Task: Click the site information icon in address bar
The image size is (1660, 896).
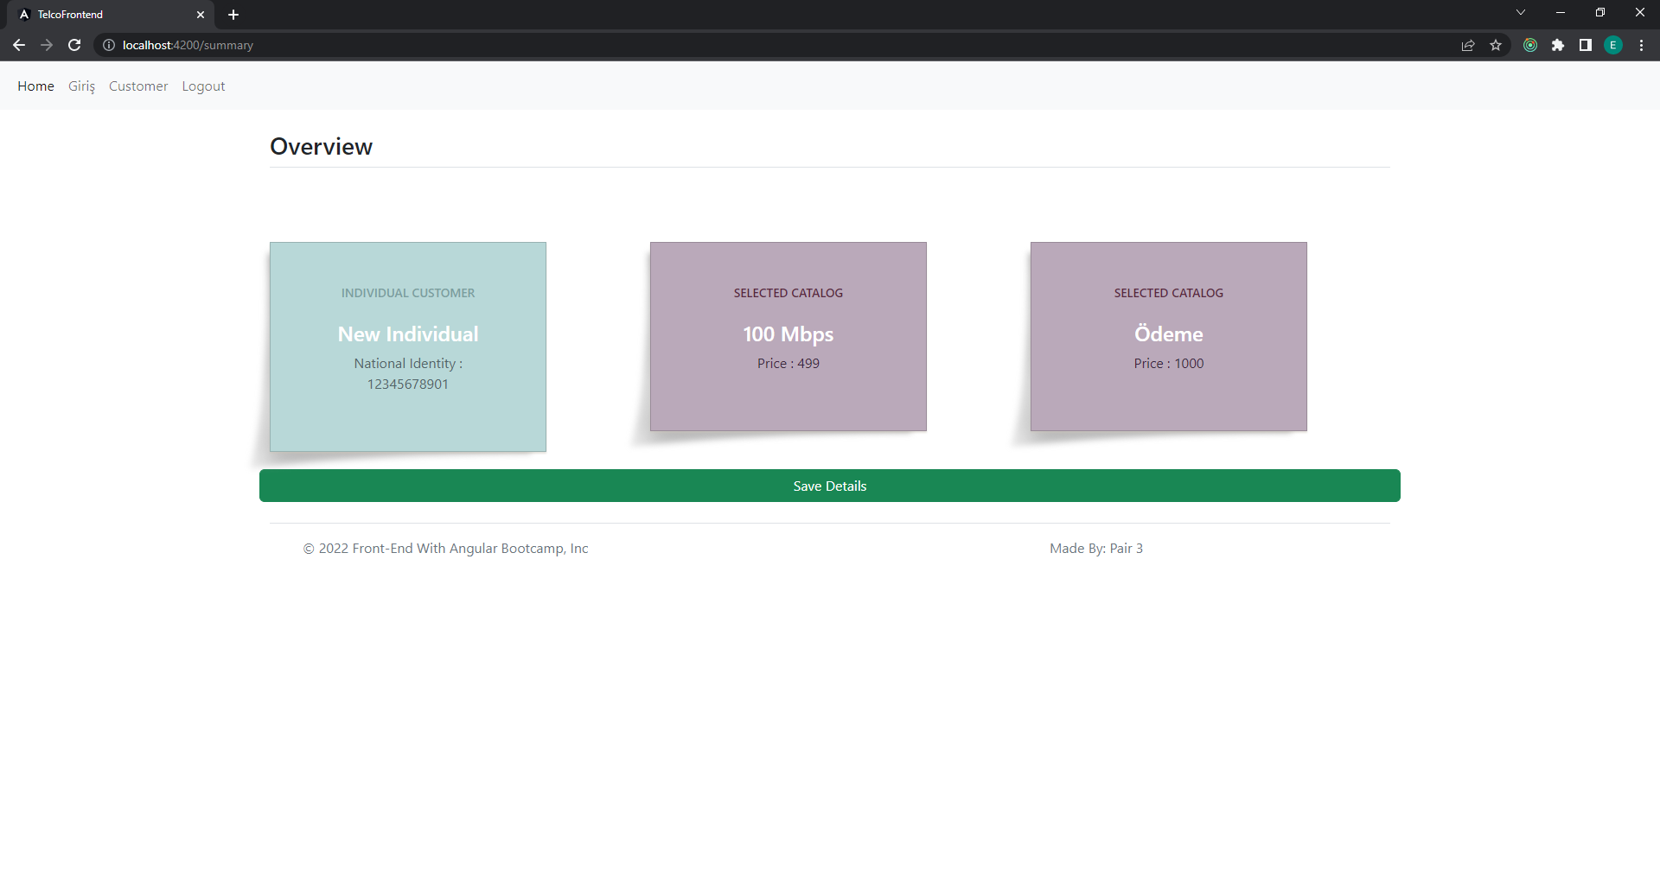Action: coord(108,45)
